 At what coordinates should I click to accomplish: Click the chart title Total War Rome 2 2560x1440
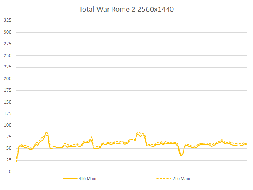pos(126,9)
